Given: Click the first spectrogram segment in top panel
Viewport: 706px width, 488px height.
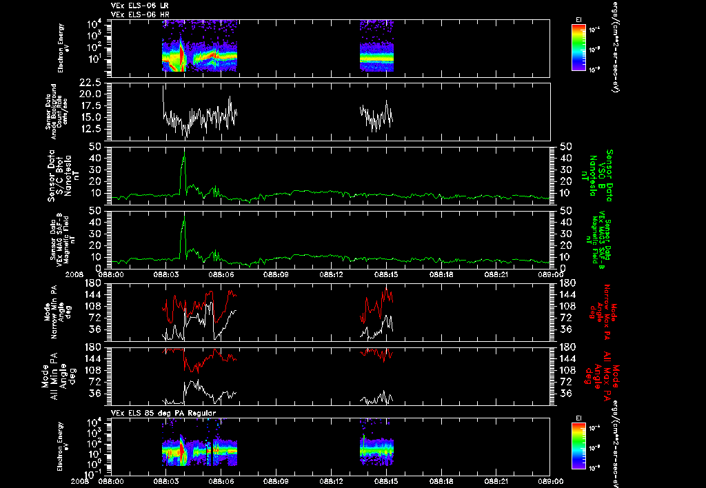Looking at the screenshot, I should [x=199, y=46].
